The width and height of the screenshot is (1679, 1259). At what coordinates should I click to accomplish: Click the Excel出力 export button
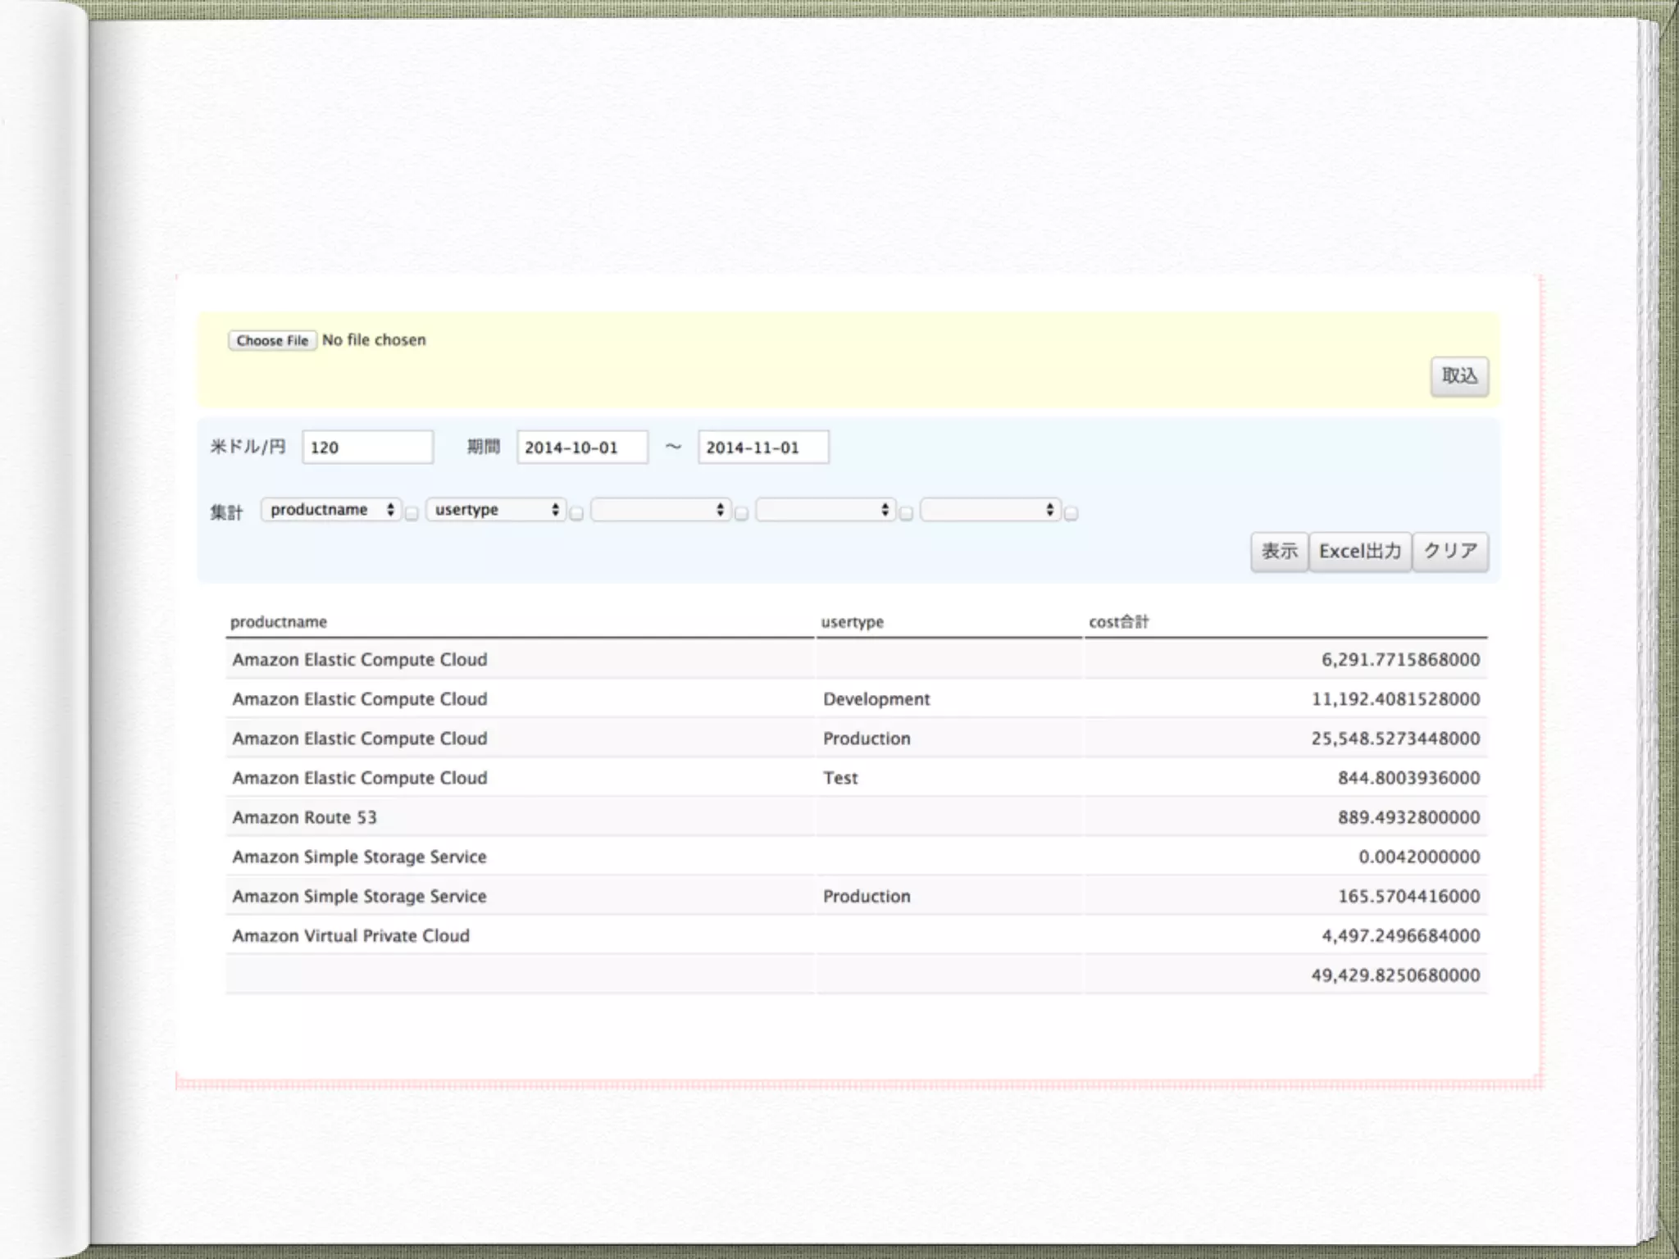[x=1359, y=552]
